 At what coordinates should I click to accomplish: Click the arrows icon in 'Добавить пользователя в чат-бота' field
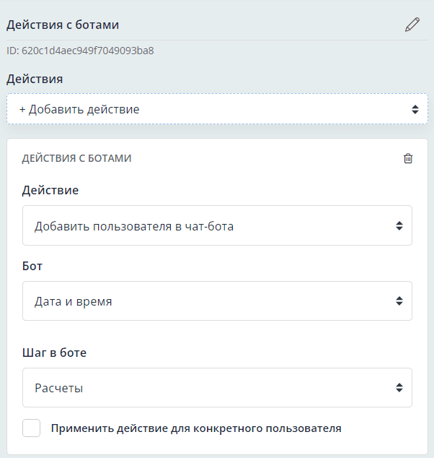click(x=399, y=226)
